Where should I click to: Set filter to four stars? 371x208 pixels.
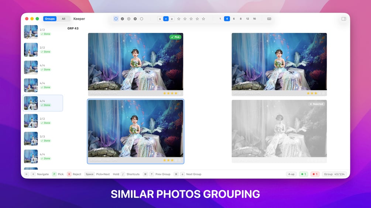197,19
